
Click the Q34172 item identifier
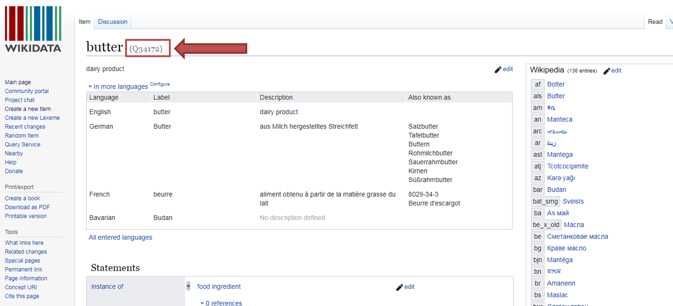[146, 49]
